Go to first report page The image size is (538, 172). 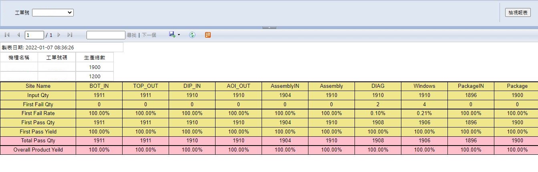click(x=7, y=35)
